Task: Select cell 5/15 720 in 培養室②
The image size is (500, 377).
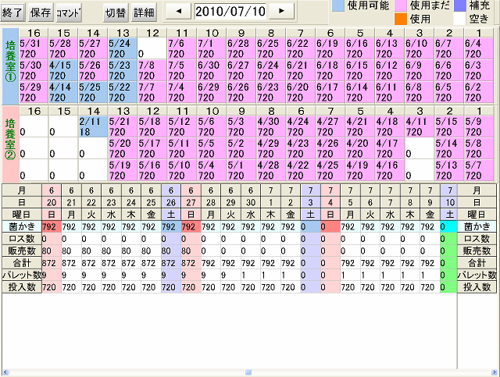Action: click(x=448, y=126)
